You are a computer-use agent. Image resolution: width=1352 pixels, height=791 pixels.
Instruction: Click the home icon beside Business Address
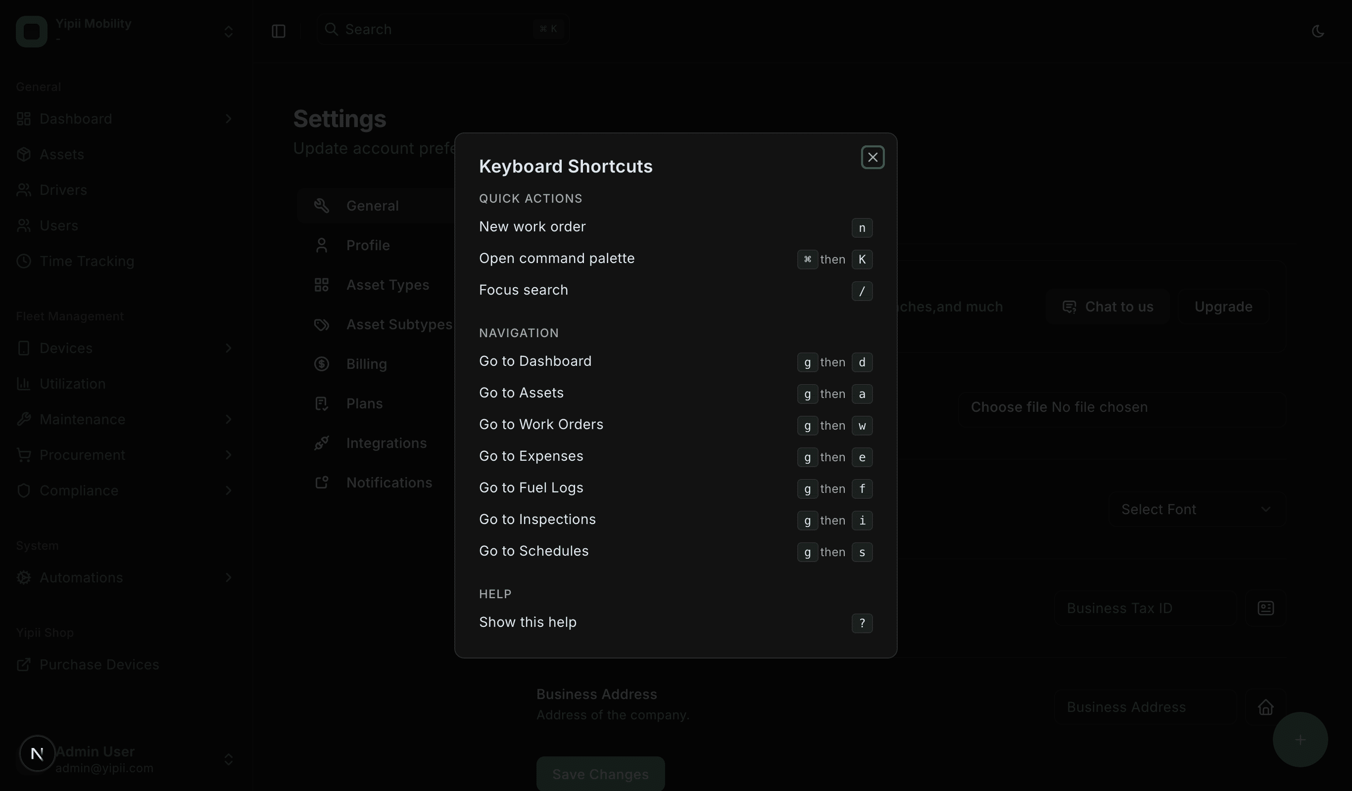1265,707
